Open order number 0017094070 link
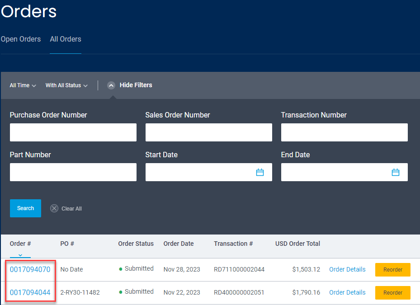Image resolution: width=420 pixels, height=305 pixels. point(30,269)
